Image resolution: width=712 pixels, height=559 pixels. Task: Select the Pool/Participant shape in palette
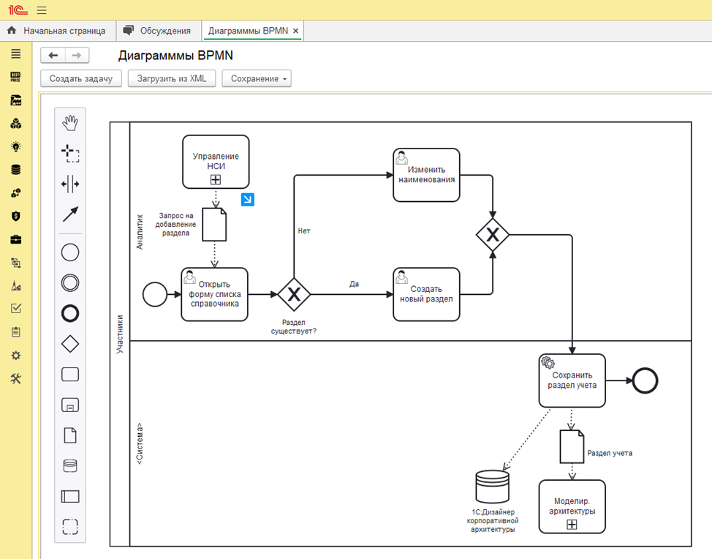(x=70, y=496)
